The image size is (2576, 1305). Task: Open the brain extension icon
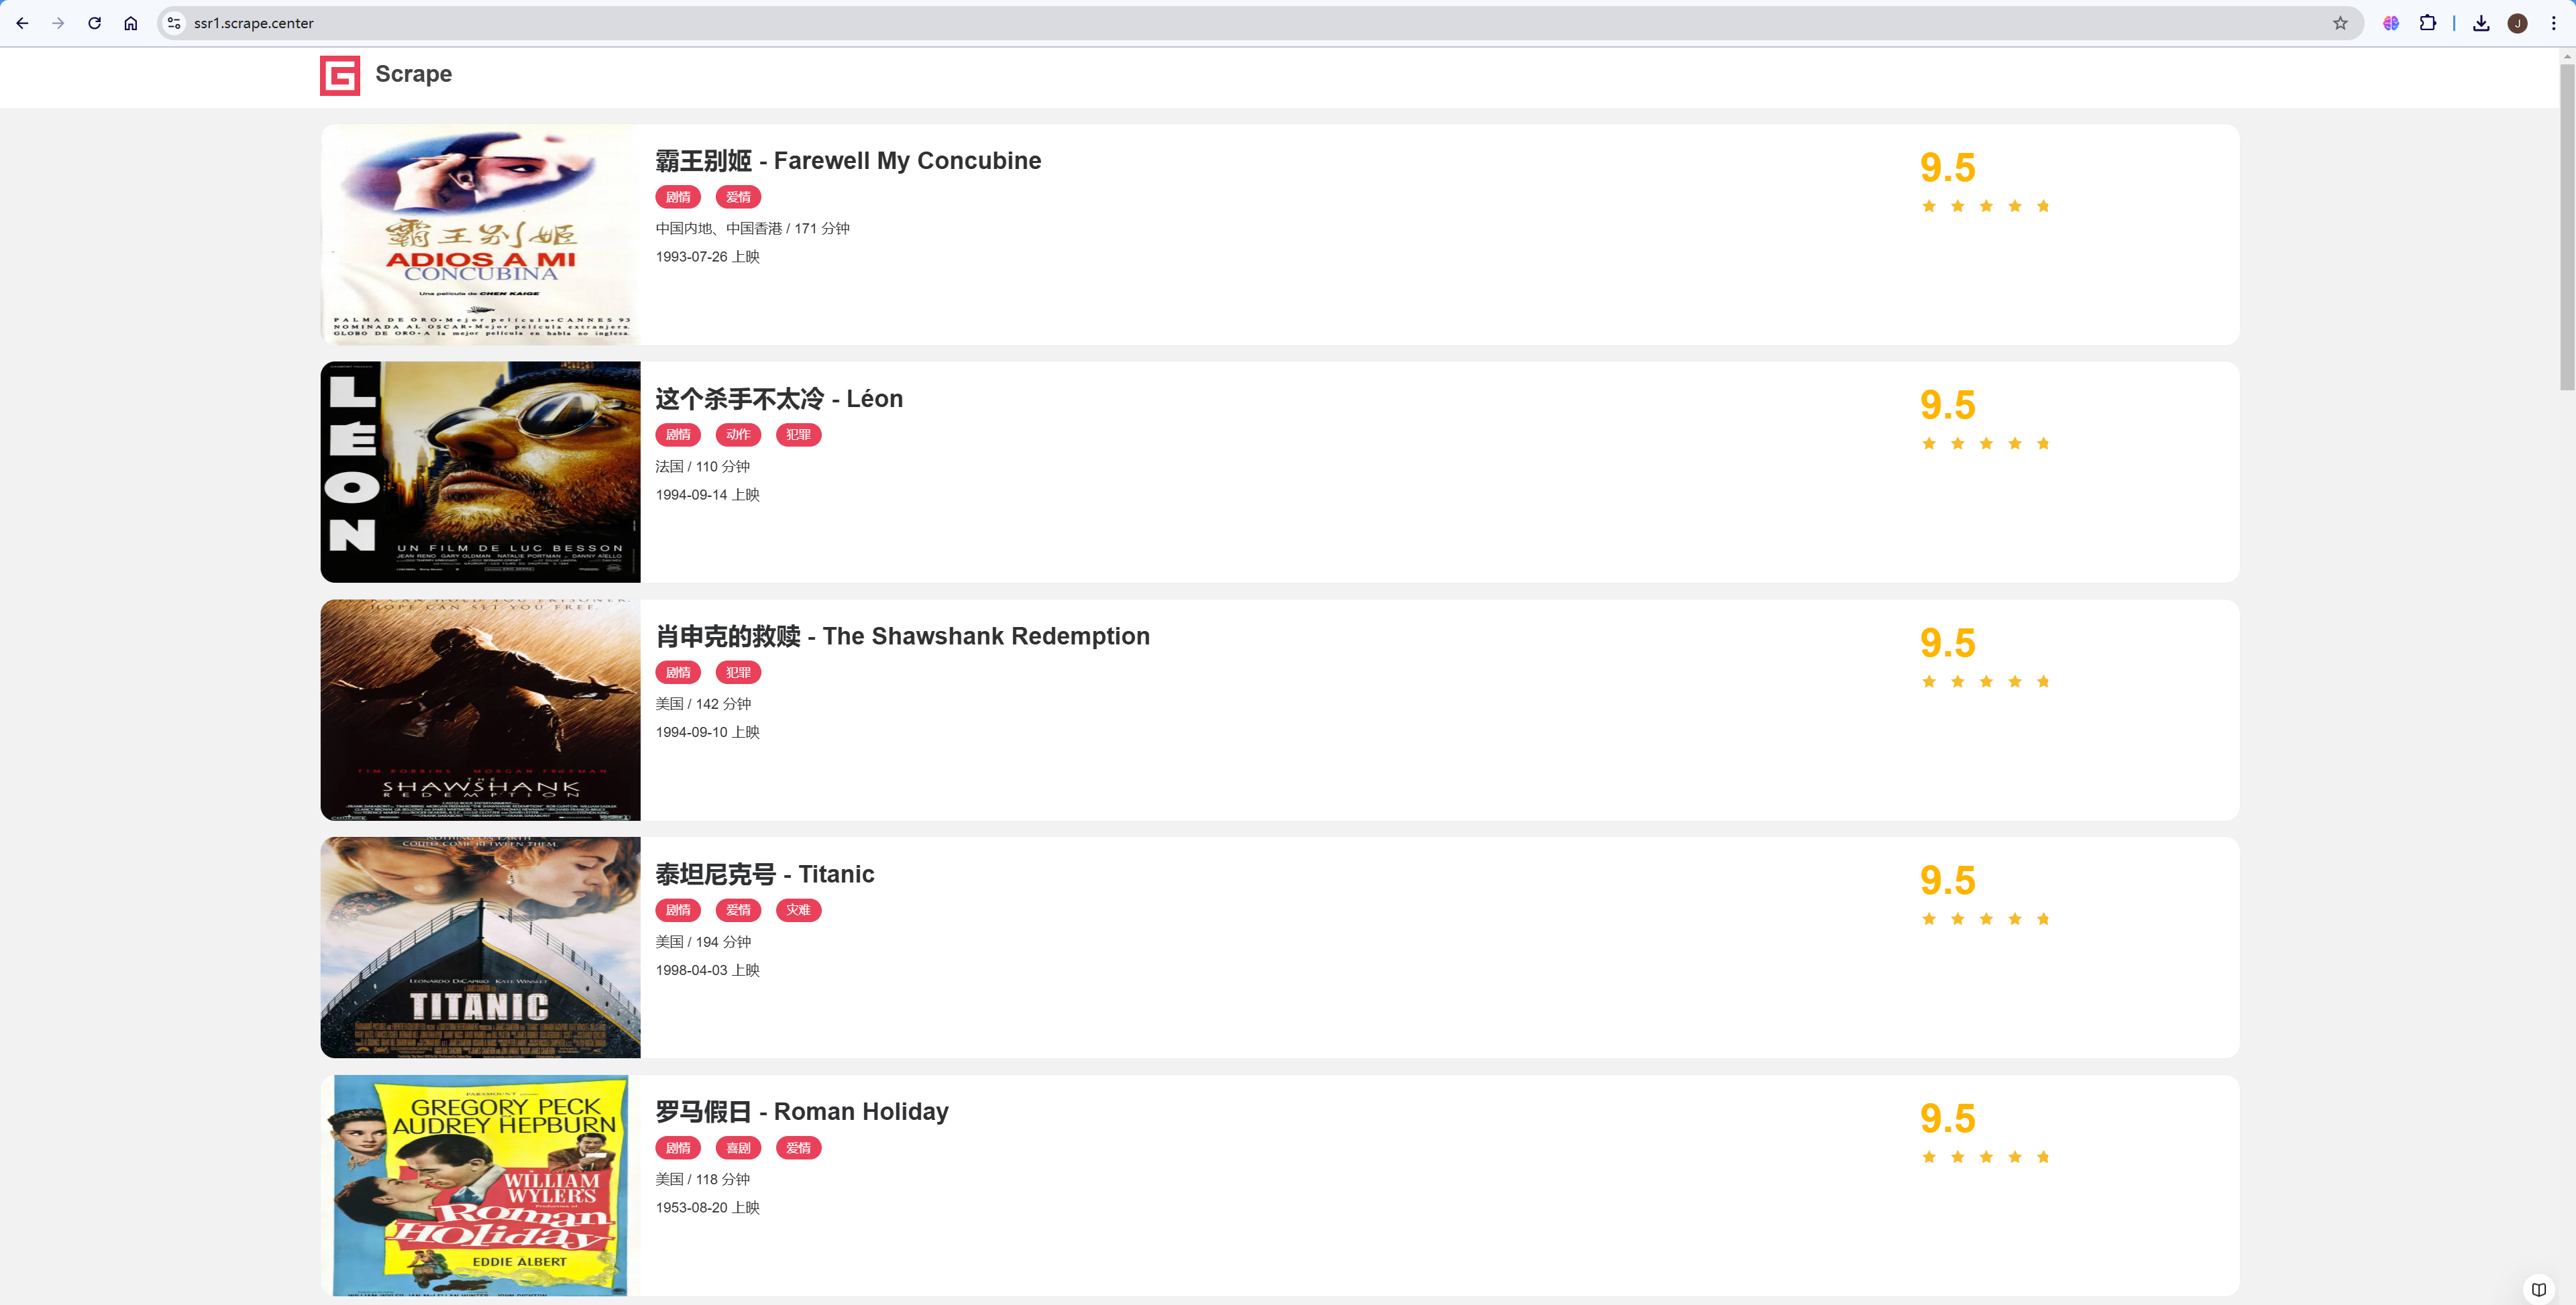[x=2390, y=23]
